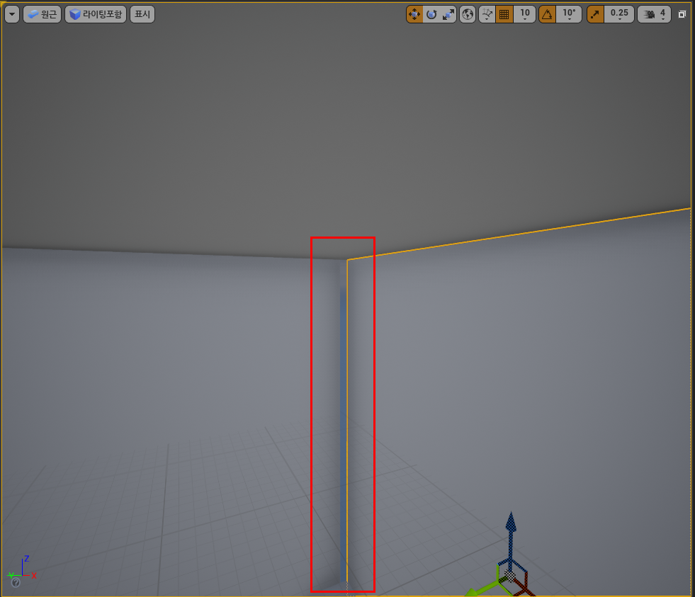Image resolution: width=695 pixels, height=597 pixels.
Task: Open scale snap 0.25 dropdown
Action: pyautogui.click(x=619, y=14)
